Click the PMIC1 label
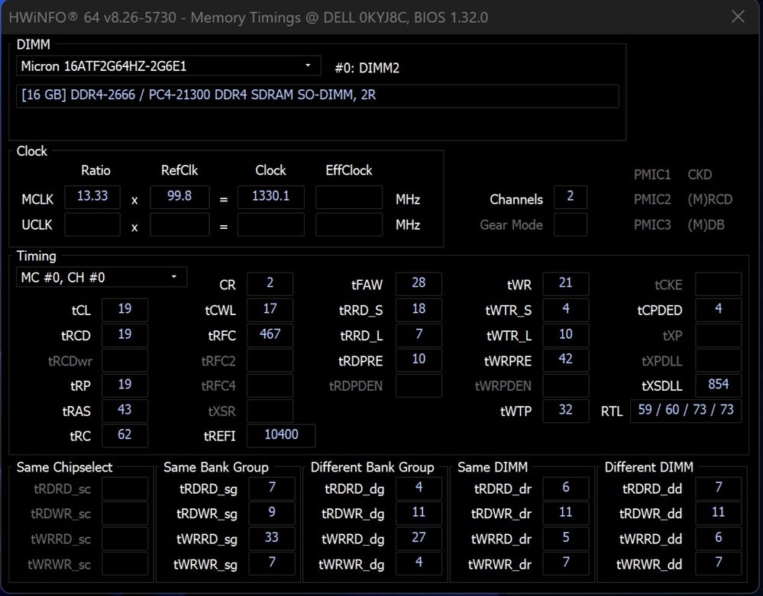Viewport: 763px width, 596px height. (652, 175)
